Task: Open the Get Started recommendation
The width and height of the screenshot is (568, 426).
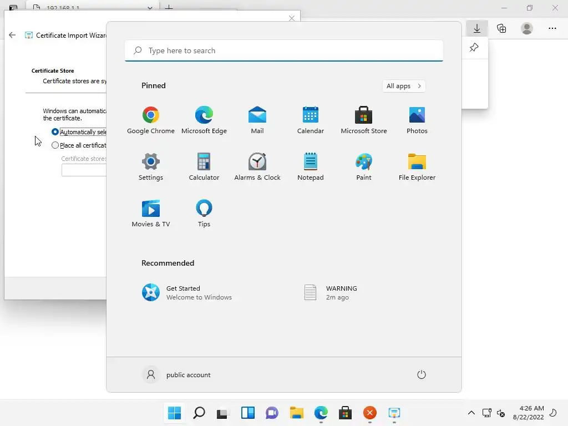Action: click(187, 293)
